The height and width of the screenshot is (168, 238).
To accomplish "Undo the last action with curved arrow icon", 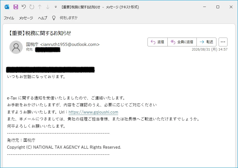I will (x=24, y=7).
